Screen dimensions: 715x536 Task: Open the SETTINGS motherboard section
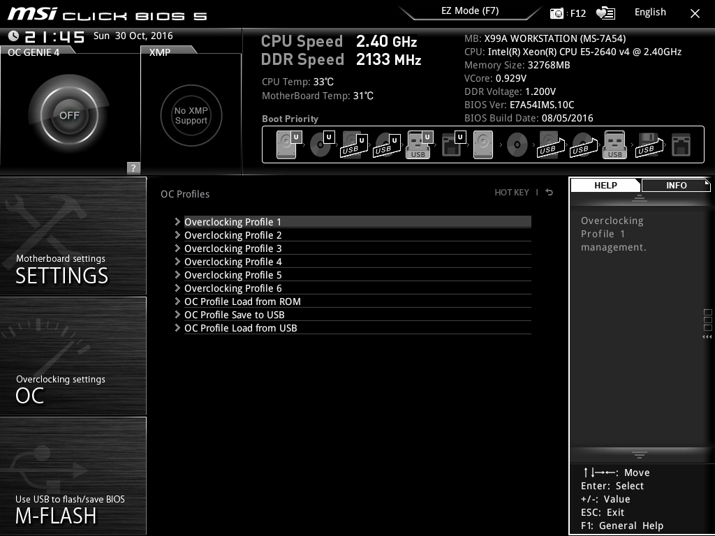(x=73, y=236)
